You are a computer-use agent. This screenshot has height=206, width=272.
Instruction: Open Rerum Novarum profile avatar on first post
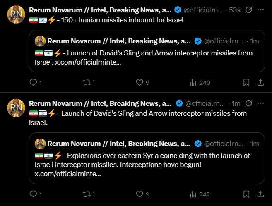pos(16,14)
